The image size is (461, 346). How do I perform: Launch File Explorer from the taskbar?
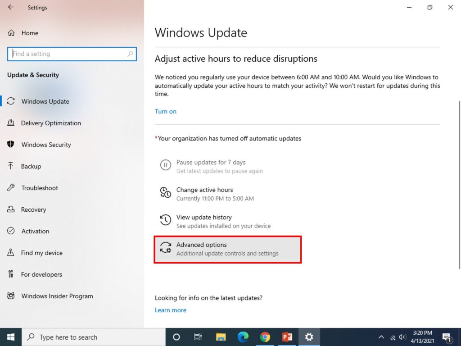pyautogui.click(x=221, y=337)
